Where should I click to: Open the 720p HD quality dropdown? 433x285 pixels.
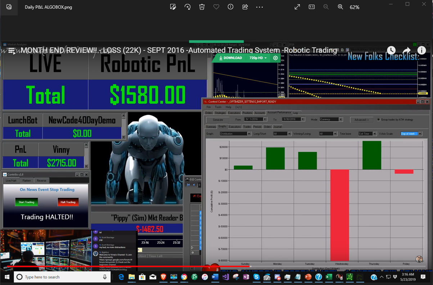coord(258,58)
